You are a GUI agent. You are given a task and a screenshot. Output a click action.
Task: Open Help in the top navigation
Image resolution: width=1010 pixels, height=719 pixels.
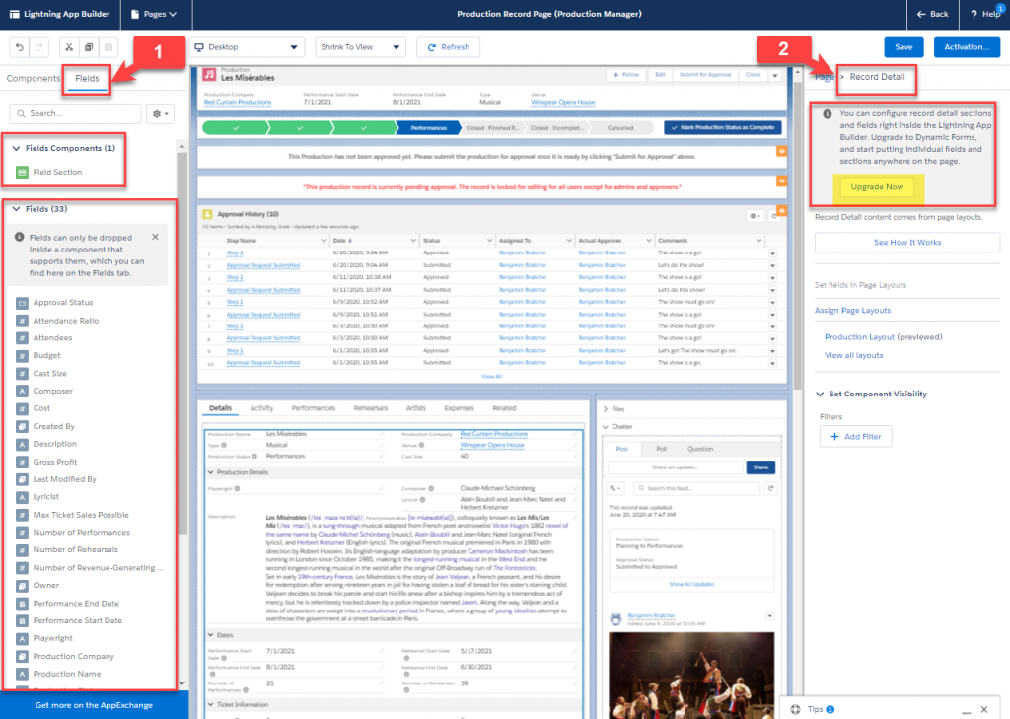click(986, 15)
